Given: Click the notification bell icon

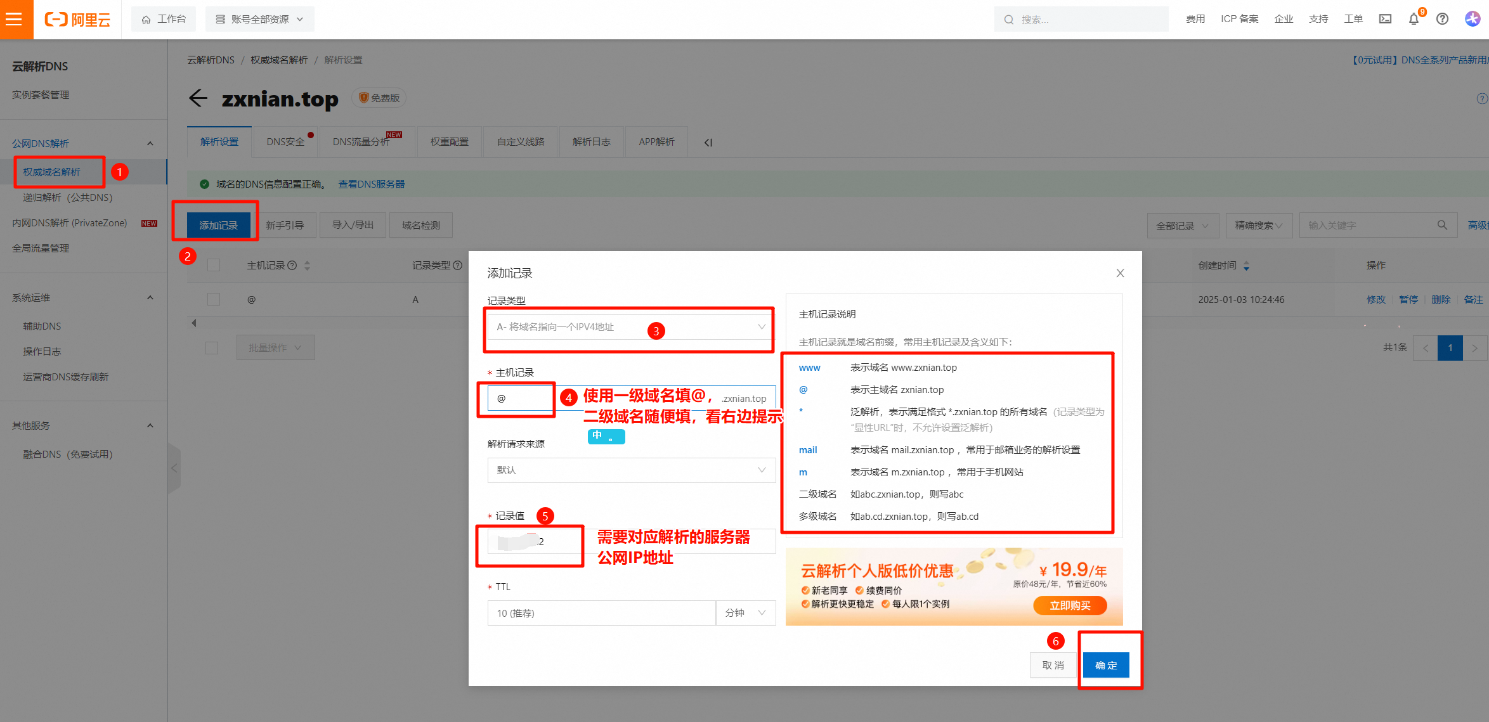Looking at the screenshot, I should [x=1414, y=19].
